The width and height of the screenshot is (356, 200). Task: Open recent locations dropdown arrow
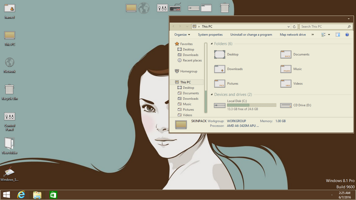tap(187, 27)
